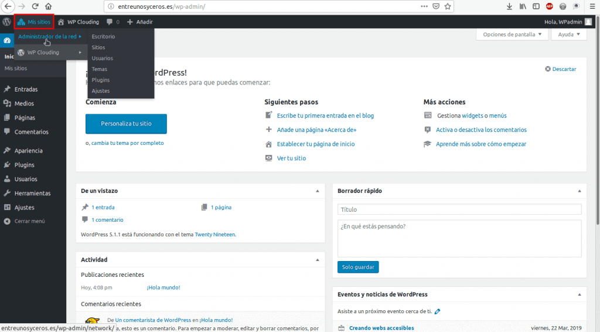Click the site info icon in address bar
The height and width of the screenshot is (332, 600).
[111, 6]
